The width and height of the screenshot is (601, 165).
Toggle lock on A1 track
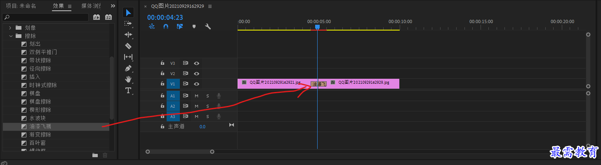(163, 96)
